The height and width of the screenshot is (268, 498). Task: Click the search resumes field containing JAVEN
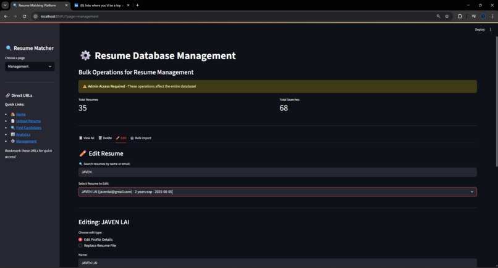coord(277,172)
